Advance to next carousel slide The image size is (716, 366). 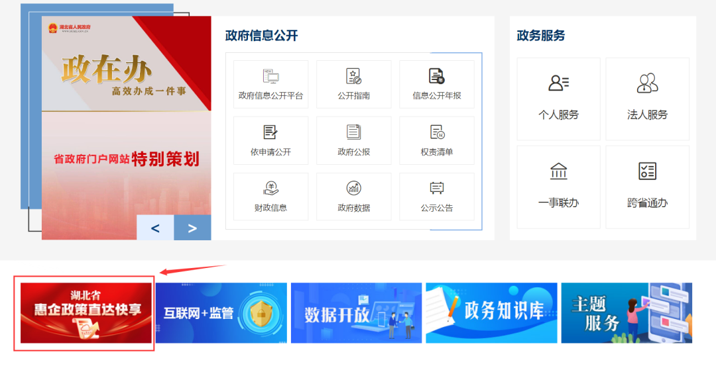192,228
